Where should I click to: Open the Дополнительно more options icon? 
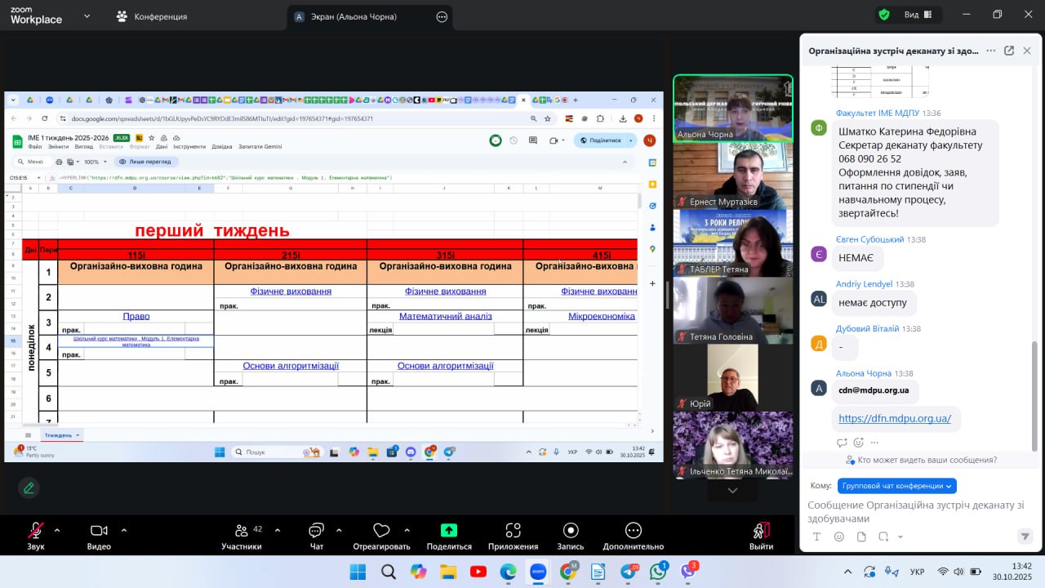pos(633,532)
